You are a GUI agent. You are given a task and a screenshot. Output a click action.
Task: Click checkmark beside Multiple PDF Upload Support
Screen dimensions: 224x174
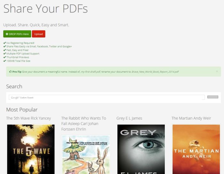[4, 54]
